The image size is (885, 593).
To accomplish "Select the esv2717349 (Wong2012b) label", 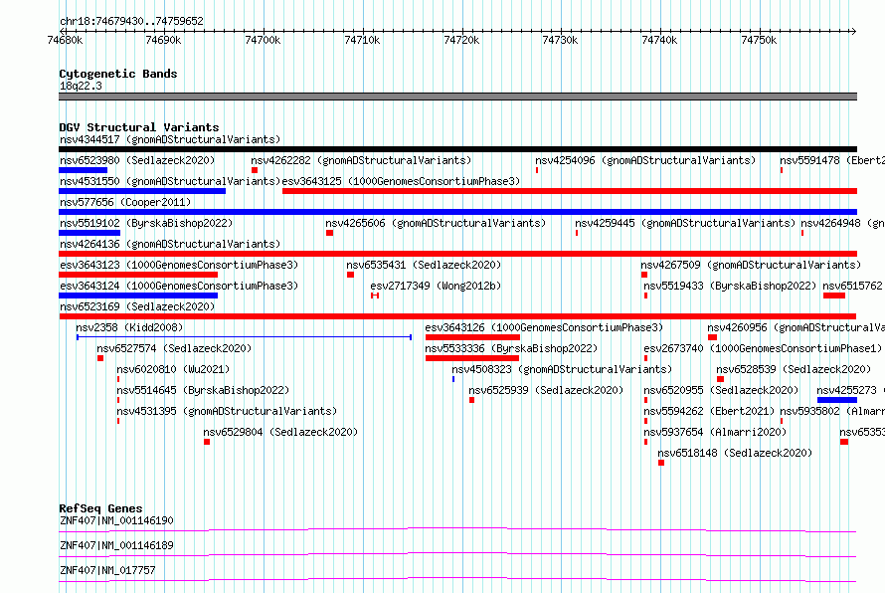I will (436, 286).
